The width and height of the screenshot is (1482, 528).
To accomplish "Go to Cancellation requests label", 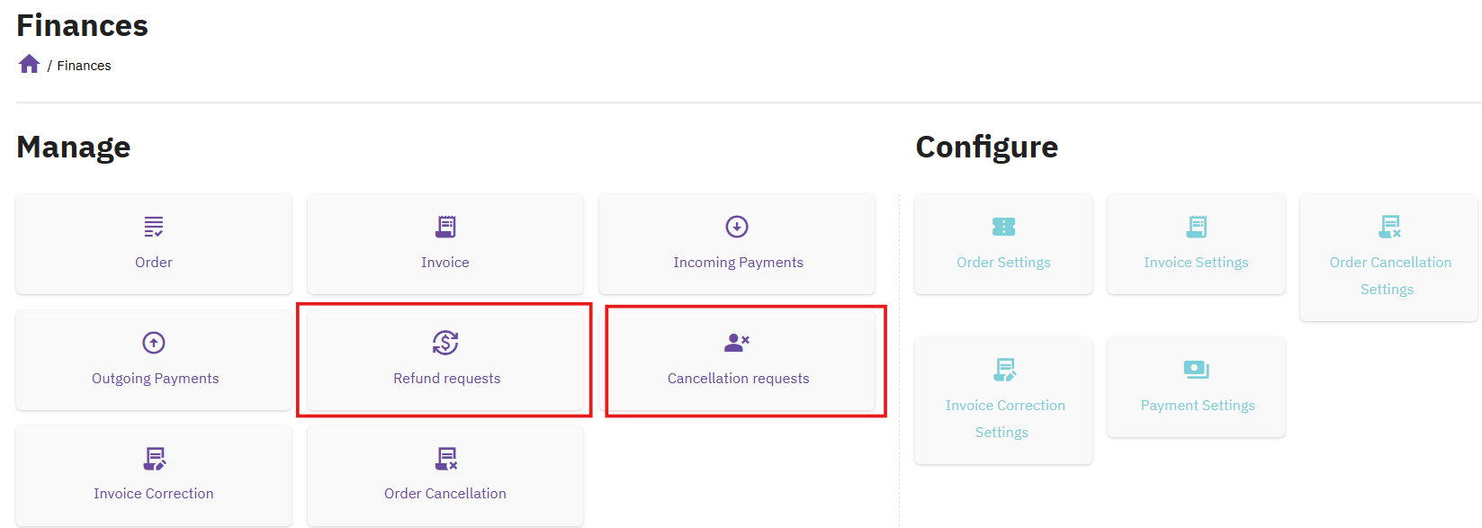I will (x=738, y=379).
